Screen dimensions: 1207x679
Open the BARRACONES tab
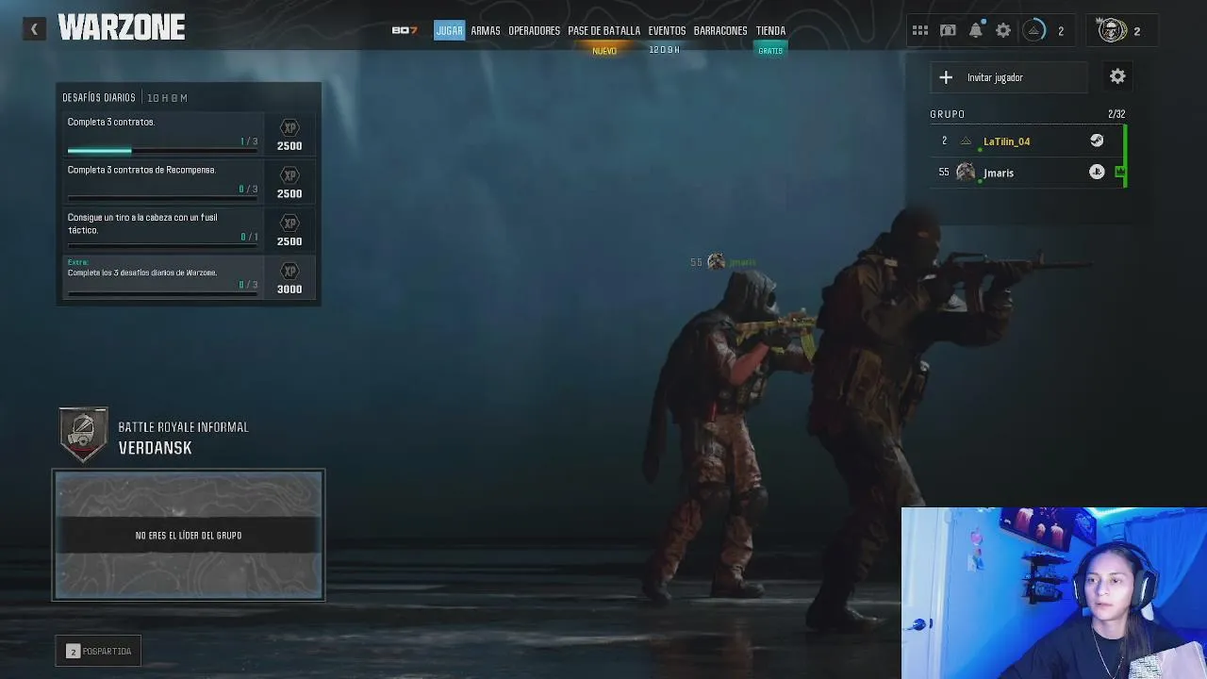click(x=720, y=30)
